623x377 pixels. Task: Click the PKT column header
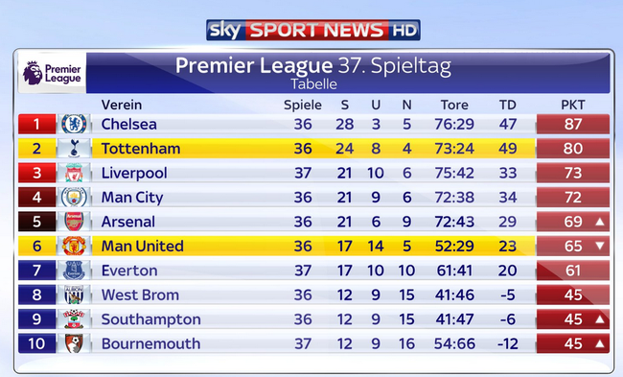pos(573,105)
